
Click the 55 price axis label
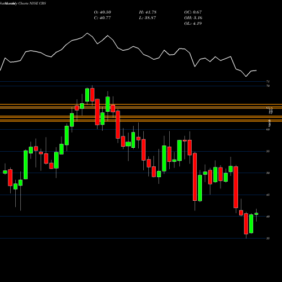click(268, 151)
